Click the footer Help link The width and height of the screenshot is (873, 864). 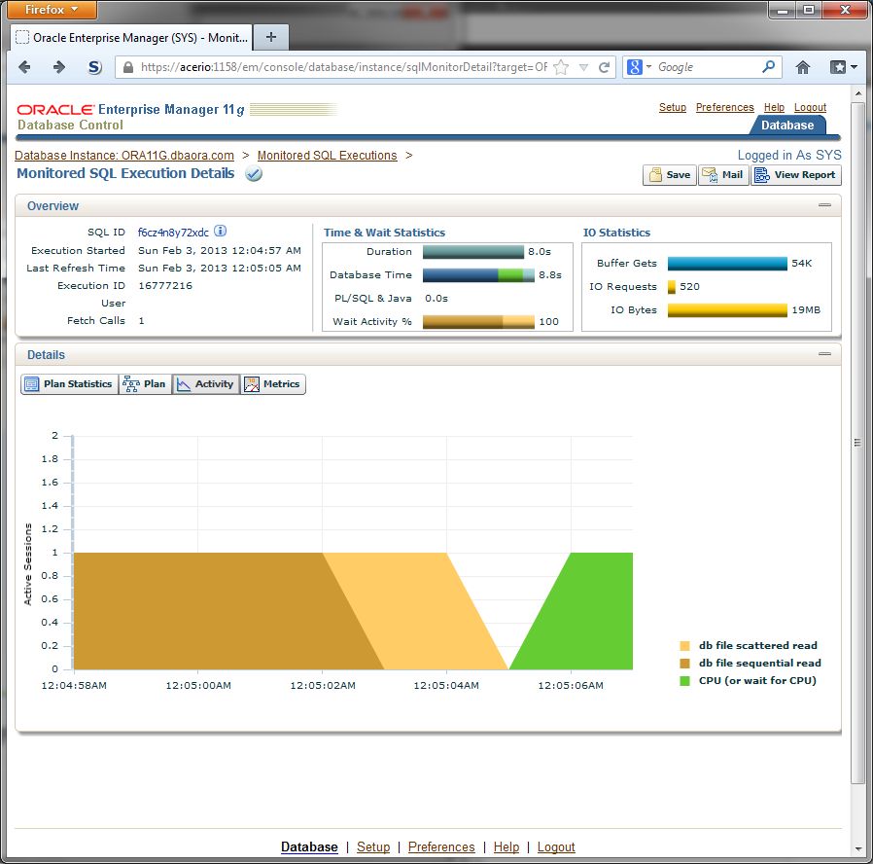[x=506, y=846]
